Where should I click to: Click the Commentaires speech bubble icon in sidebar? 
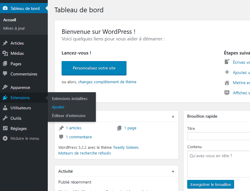5,74
